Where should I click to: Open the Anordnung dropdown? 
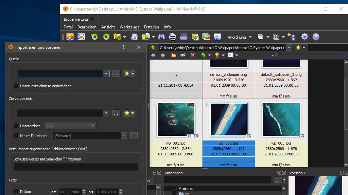click(239, 37)
